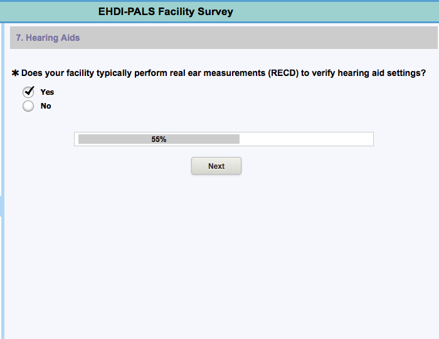
Task: Choose the No radio option
Action: 28,107
